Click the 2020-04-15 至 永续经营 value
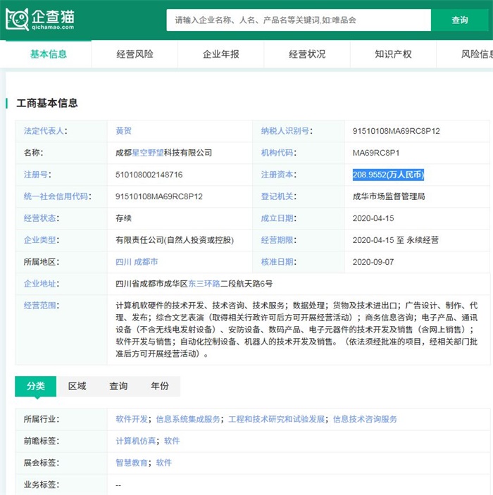The width and height of the screenshot is (493, 495). point(395,240)
